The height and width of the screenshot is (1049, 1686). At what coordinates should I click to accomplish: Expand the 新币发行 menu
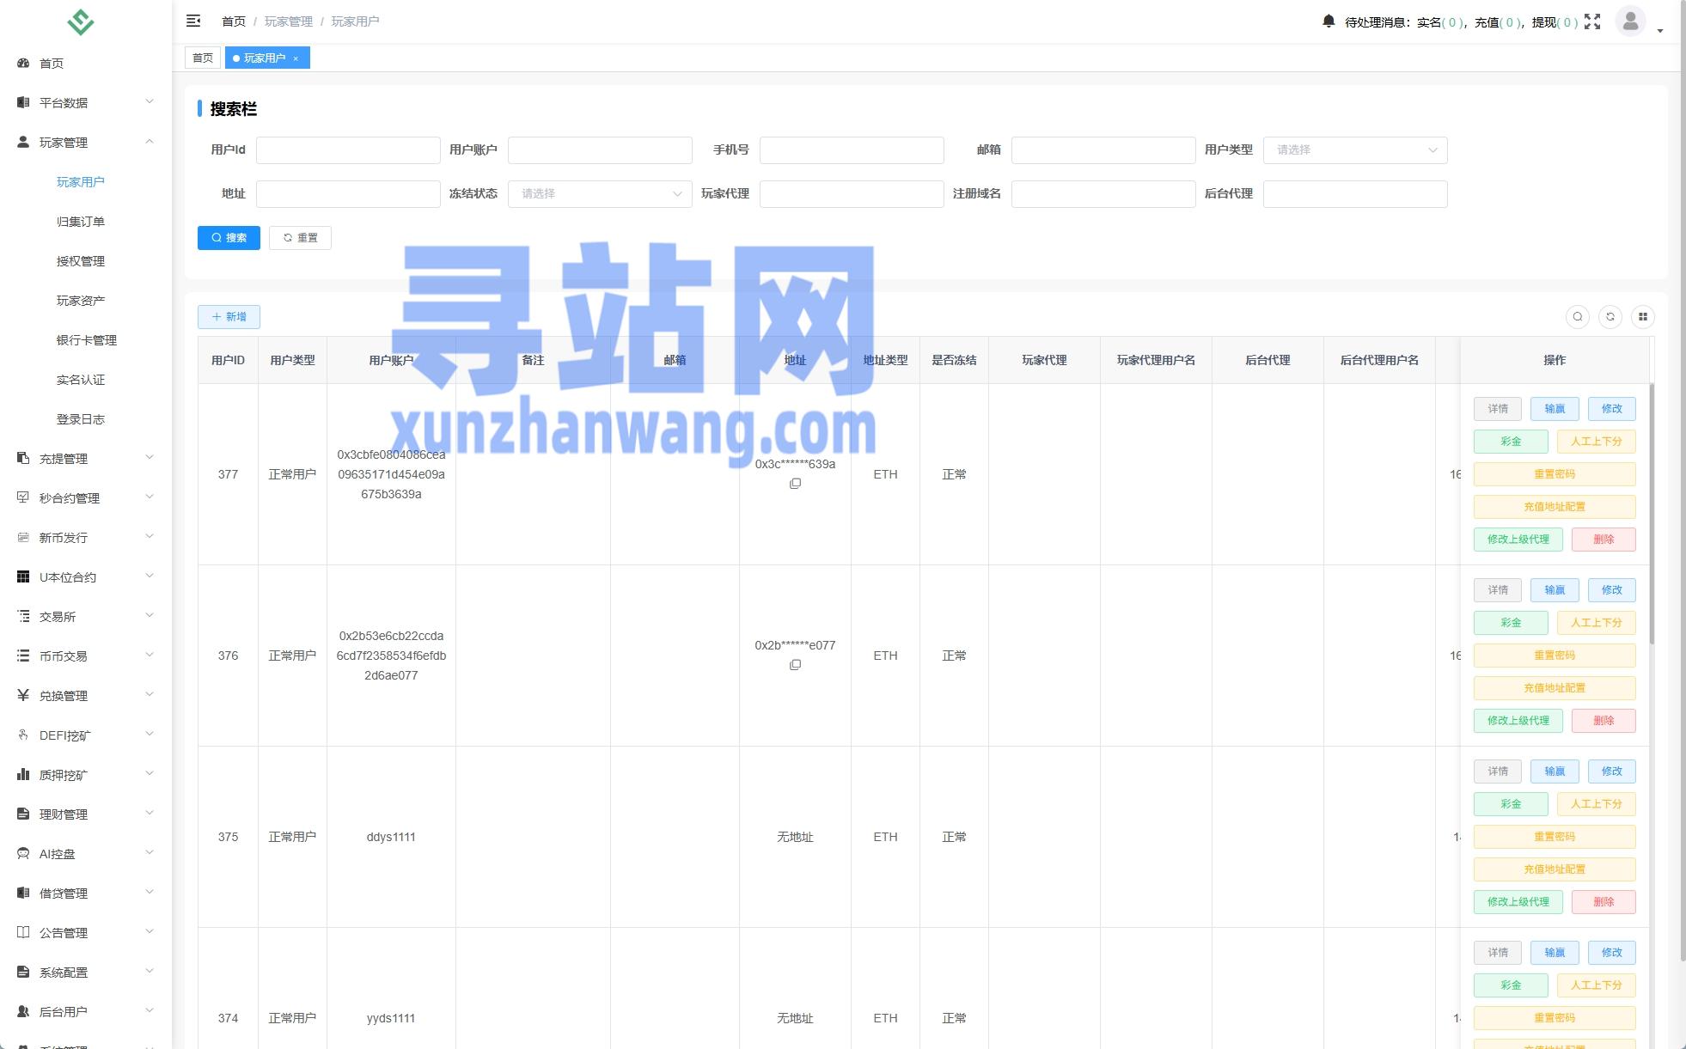(x=86, y=538)
